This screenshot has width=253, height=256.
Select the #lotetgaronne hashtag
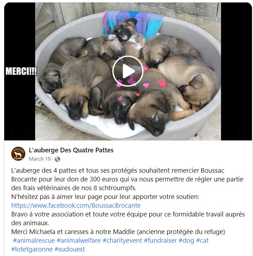coord(32,249)
